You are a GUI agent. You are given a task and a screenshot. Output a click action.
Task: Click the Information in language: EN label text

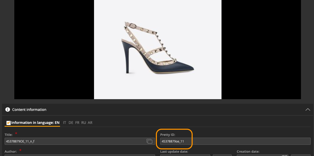pos(35,123)
